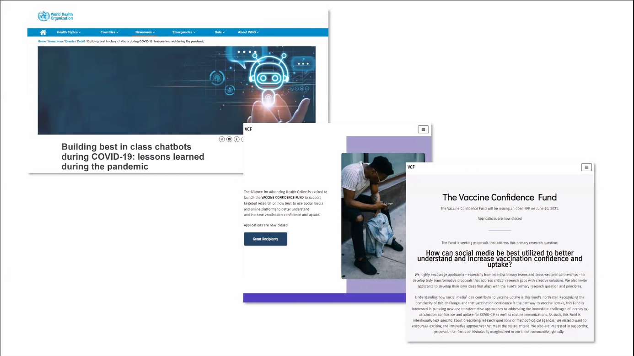Click the Home breadcrumb link
The image size is (634, 356).
coord(42,41)
